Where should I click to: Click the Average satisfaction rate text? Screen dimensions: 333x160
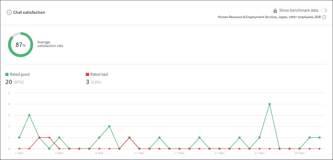tap(50, 44)
